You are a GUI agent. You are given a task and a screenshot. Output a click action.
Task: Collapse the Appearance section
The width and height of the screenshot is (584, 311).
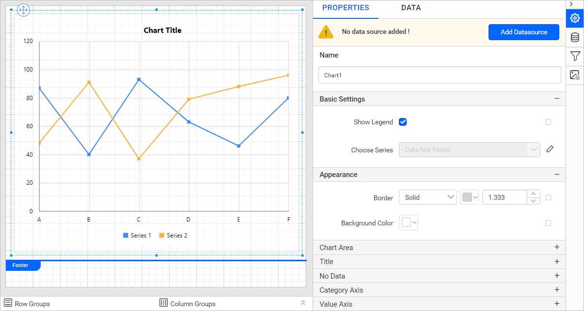[556, 175]
